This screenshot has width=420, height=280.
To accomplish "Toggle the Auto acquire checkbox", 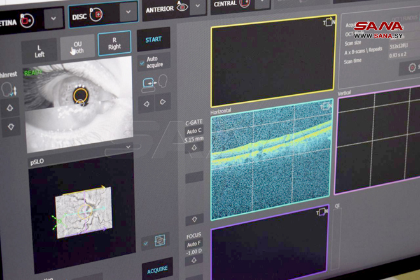I will pos(142,63).
